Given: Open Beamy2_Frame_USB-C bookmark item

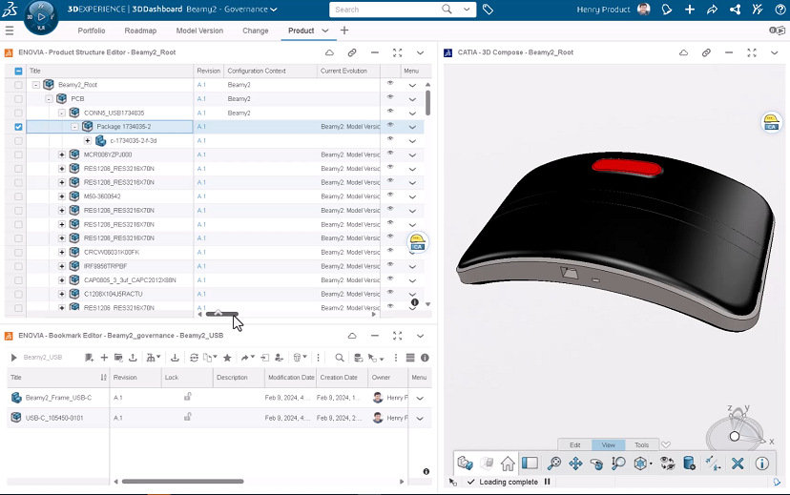Looking at the screenshot, I should [58, 397].
